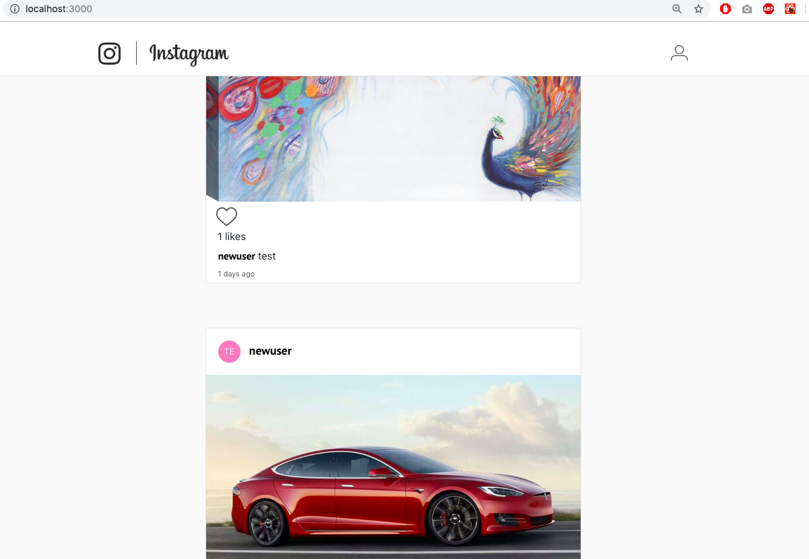Open newuser from the car post header
This screenshot has width=809, height=559.
pos(270,351)
